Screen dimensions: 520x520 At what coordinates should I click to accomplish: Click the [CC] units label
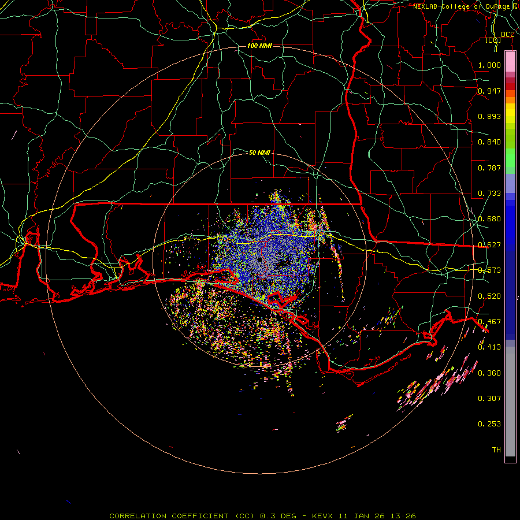[x=493, y=40]
